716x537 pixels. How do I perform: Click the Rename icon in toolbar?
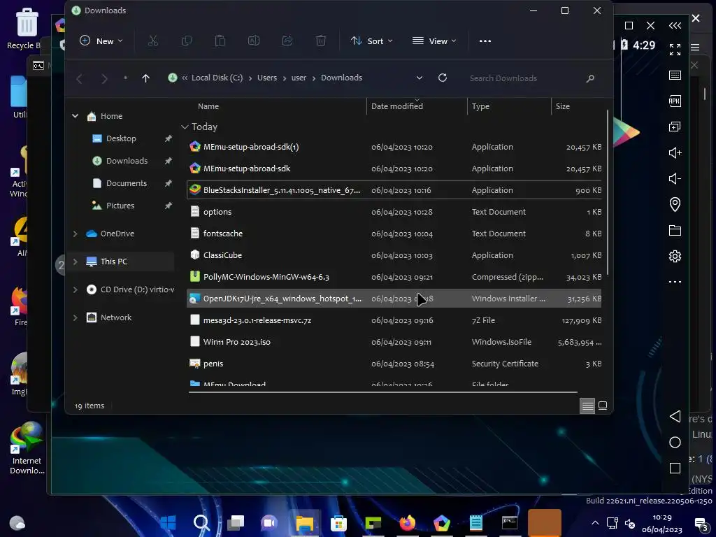[x=253, y=41]
